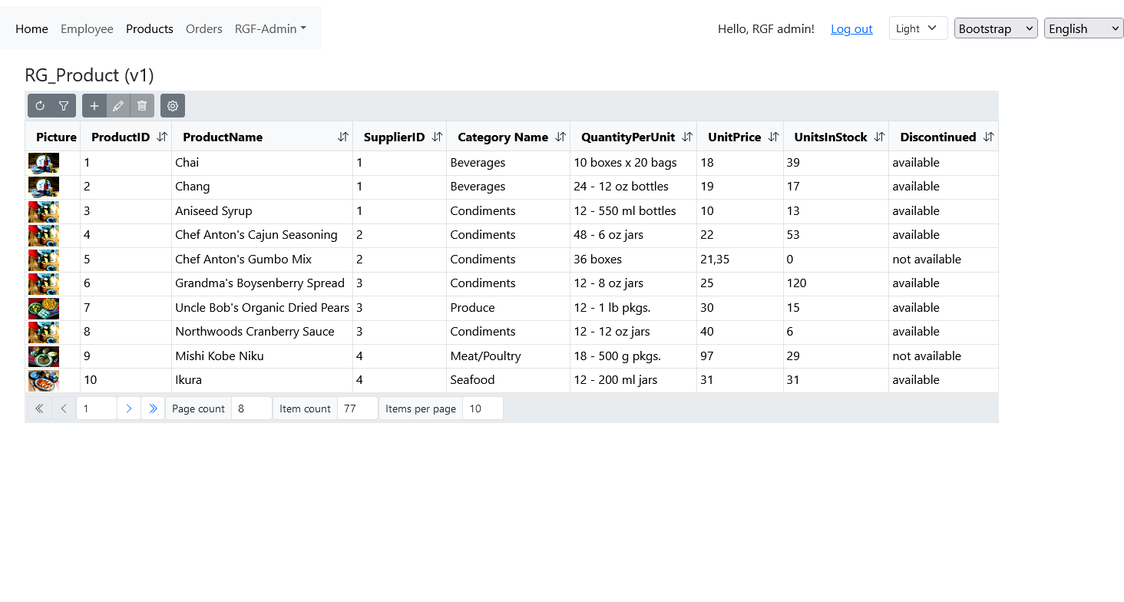Go to the next page arrow
The width and height of the screenshot is (1124, 602).
[x=129, y=408]
